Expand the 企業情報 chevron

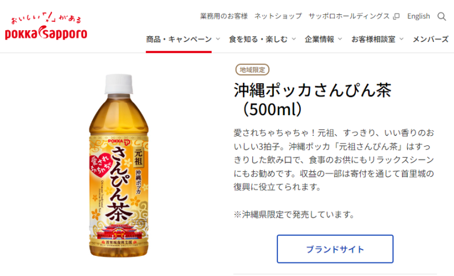(340, 39)
